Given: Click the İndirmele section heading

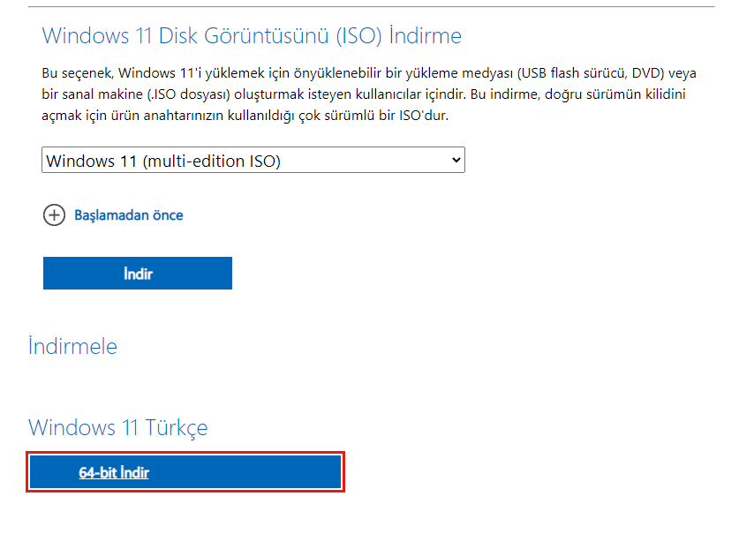Looking at the screenshot, I should [72, 346].
